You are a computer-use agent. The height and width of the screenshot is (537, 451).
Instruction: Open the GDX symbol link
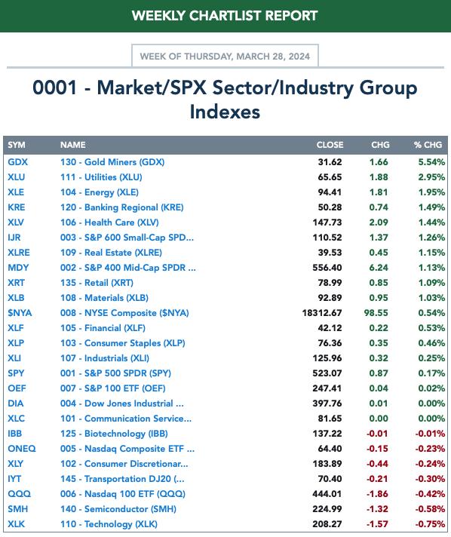pos(18,162)
